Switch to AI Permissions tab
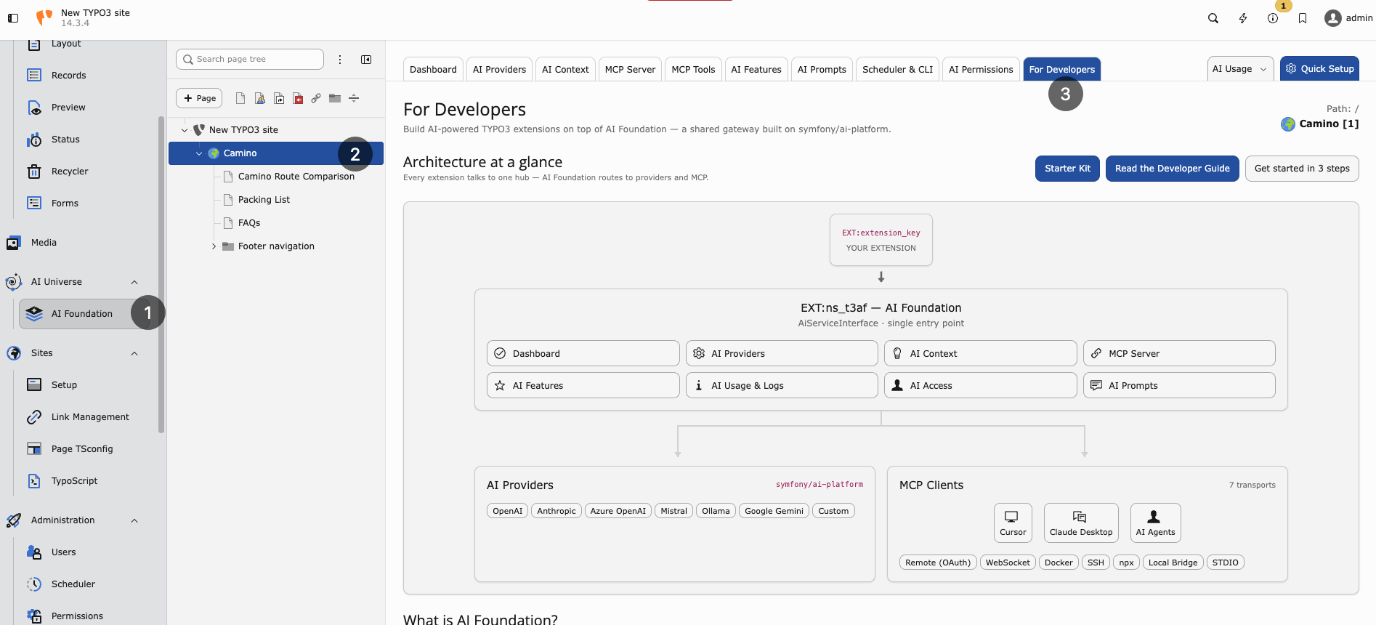1376x625 pixels. 981,69
